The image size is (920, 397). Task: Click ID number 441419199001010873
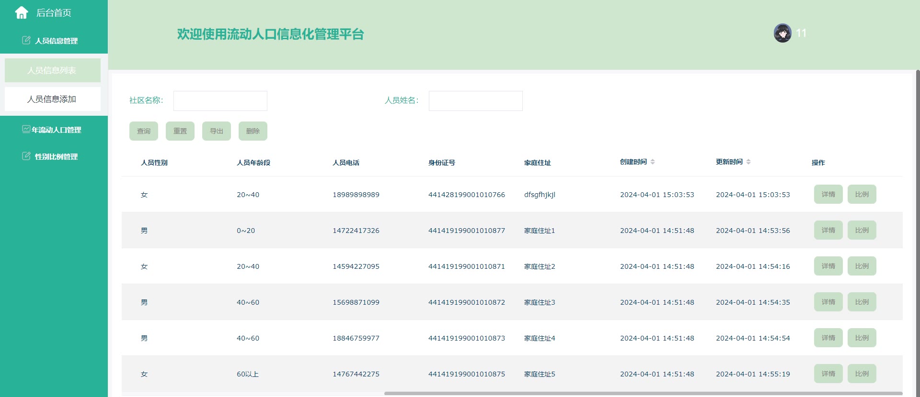coord(467,338)
